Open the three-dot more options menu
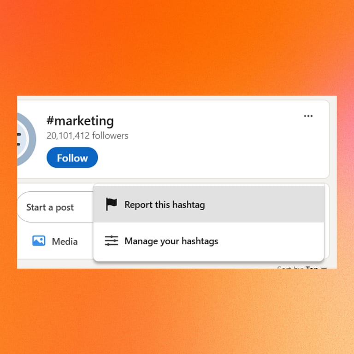Screen dimensions: 354x354 click(x=308, y=116)
